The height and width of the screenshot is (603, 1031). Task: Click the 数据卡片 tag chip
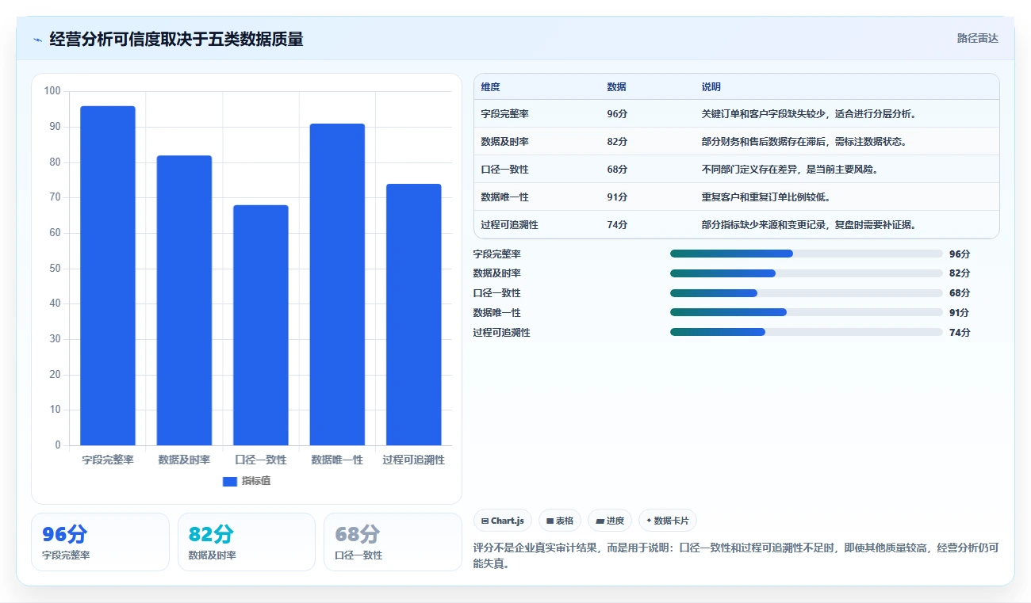(668, 521)
